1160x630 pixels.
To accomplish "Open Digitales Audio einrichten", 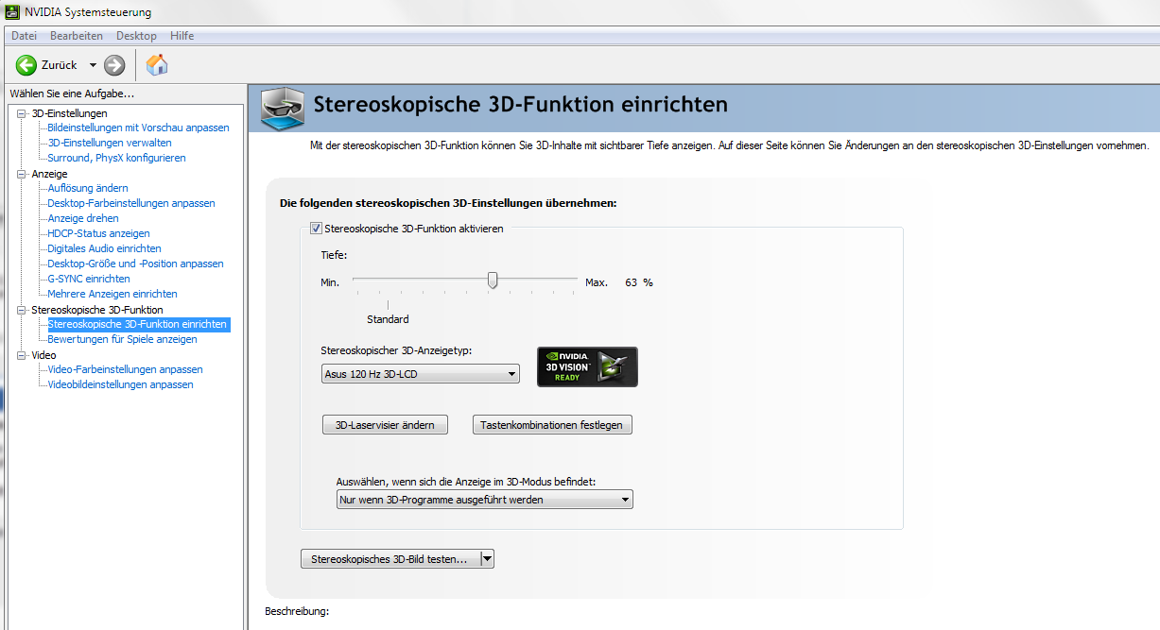I will pyautogui.click(x=104, y=248).
